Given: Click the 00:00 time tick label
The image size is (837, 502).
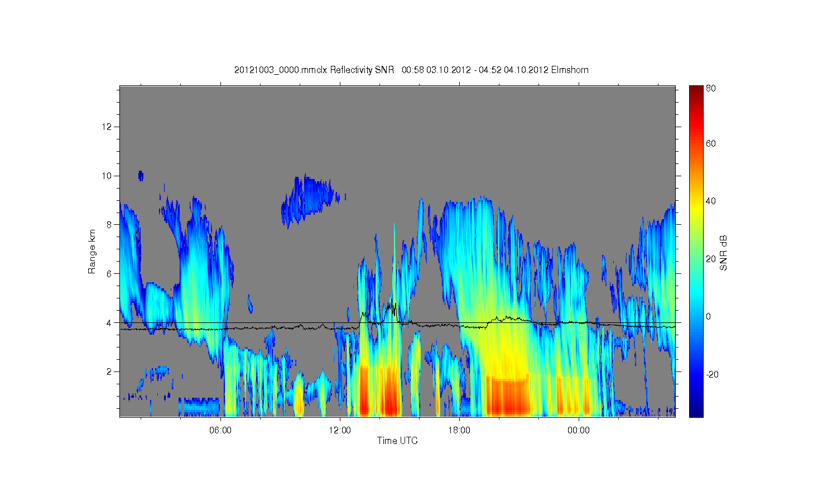Looking at the screenshot, I should (x=579, y=430).
